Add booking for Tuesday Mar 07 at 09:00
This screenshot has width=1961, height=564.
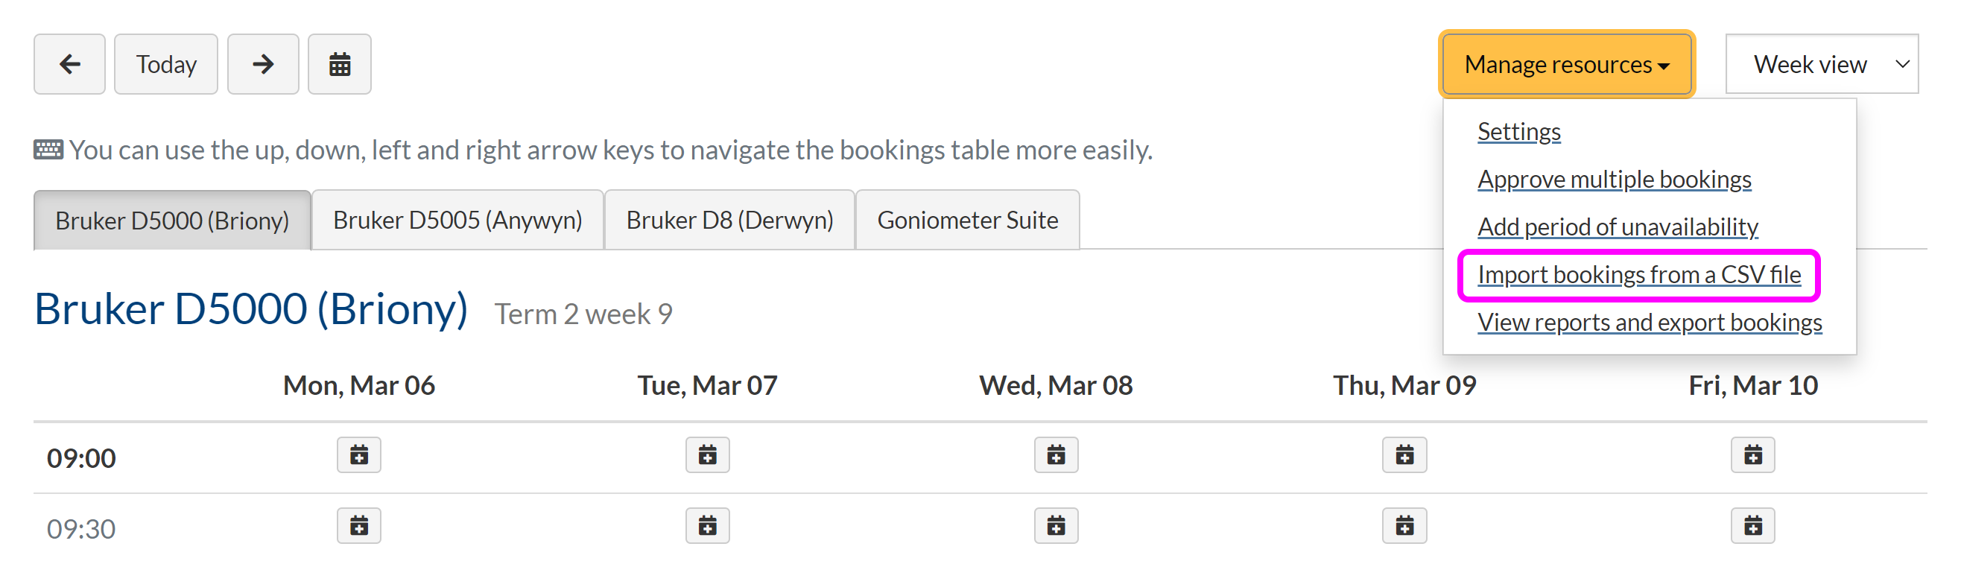click(707, 455)
